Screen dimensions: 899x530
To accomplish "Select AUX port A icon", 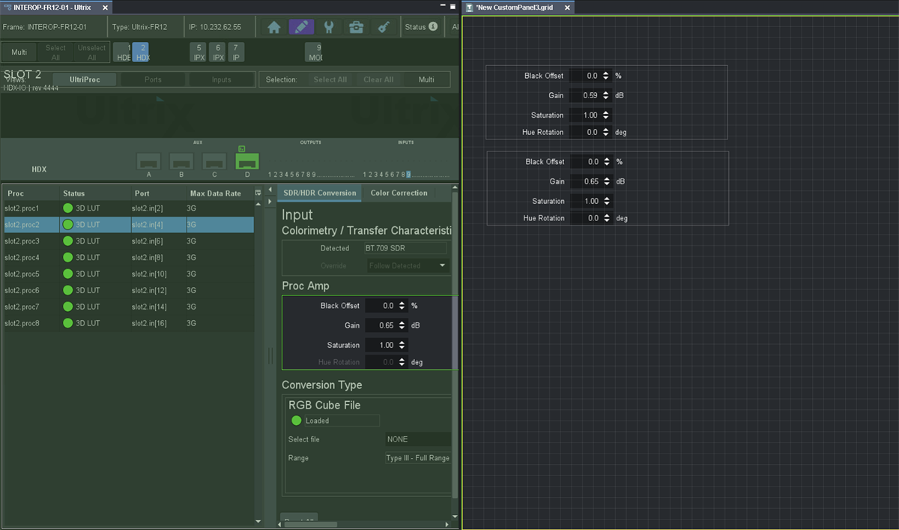I will pyautogui.click(x=148, y=160).
